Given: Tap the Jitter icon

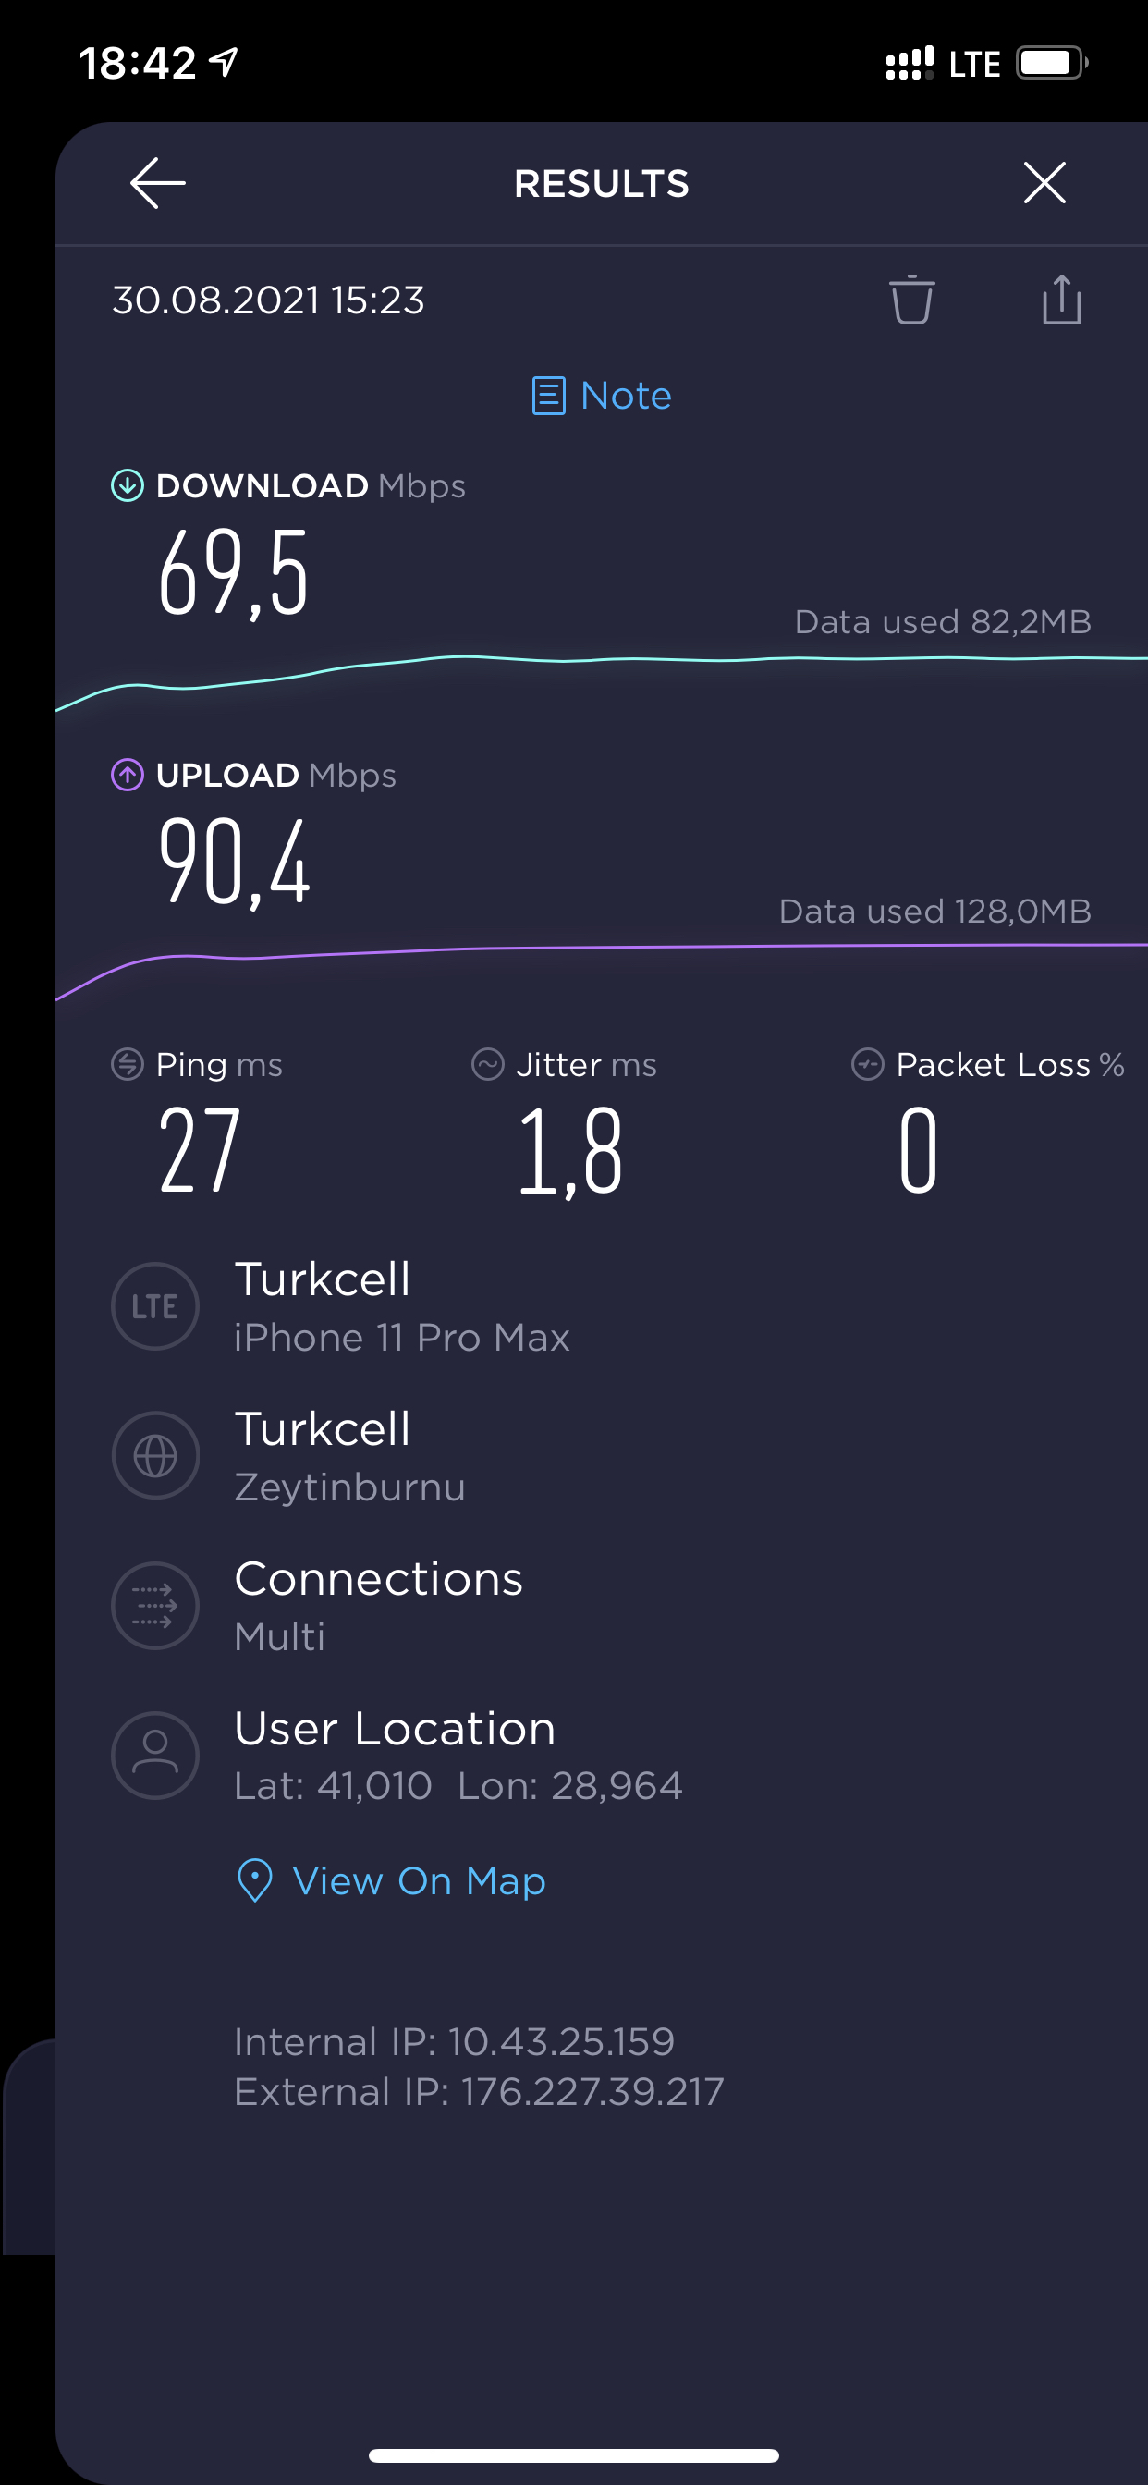Looking at the screenshot, I should (488, 1064).
